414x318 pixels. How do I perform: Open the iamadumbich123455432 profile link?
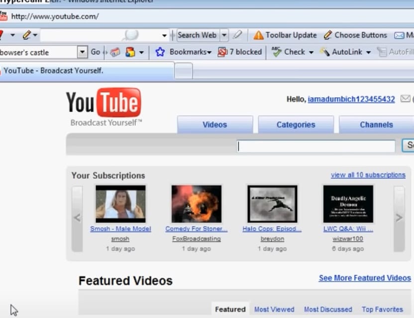coord(351,99)
